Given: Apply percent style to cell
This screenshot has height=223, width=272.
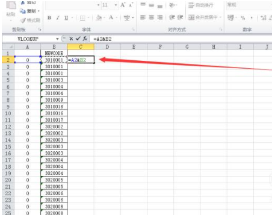Looking at the screenshot, I should [243, 18].
